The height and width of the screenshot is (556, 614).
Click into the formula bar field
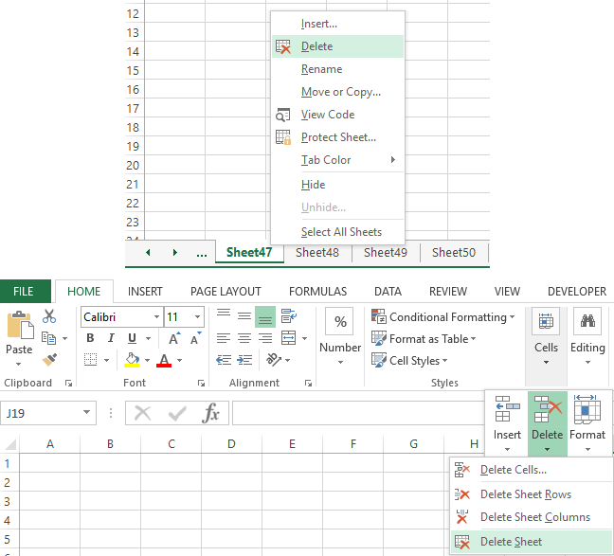[x=358, y=413]
